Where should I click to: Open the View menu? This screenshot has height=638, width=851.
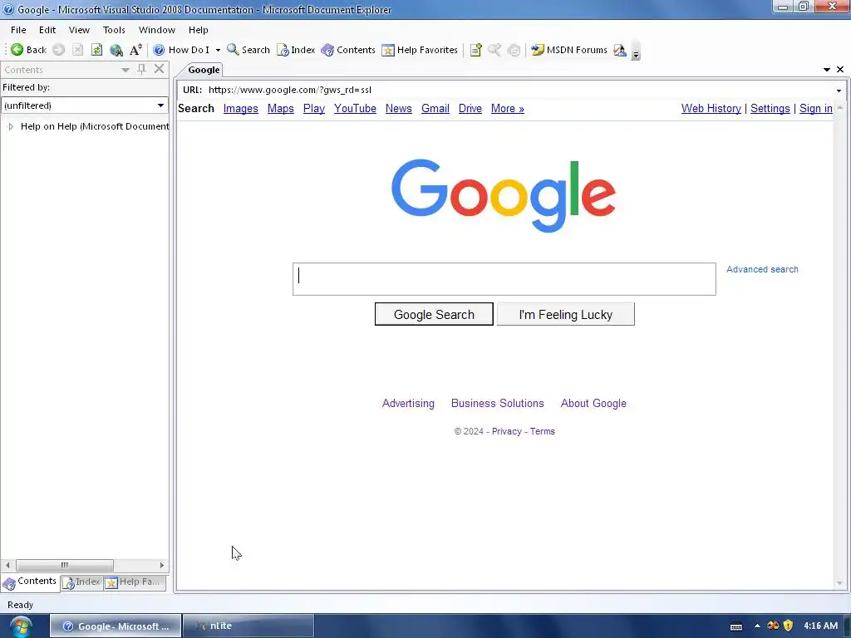point(79,30)
